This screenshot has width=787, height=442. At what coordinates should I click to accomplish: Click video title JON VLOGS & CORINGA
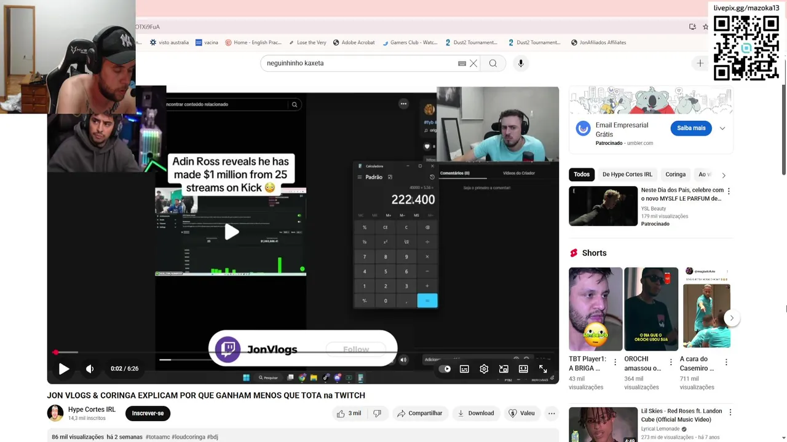tap(206, 395)
